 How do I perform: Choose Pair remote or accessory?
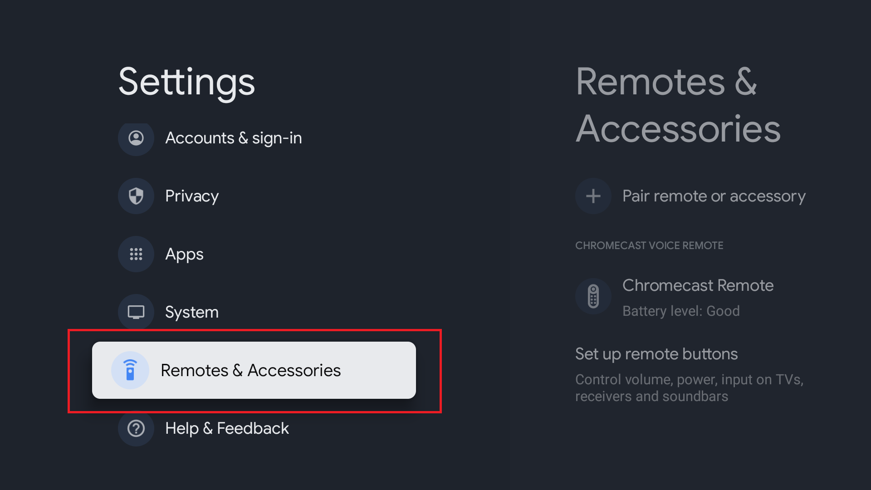(714, 196)
